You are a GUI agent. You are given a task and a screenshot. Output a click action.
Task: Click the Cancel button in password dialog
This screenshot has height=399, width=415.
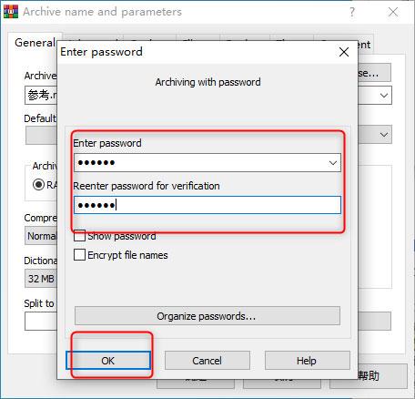(207, 361)
